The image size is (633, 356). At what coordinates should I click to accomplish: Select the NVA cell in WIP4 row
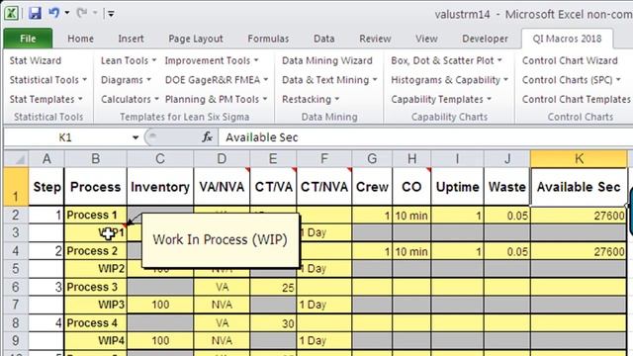[x=222, y=340]
